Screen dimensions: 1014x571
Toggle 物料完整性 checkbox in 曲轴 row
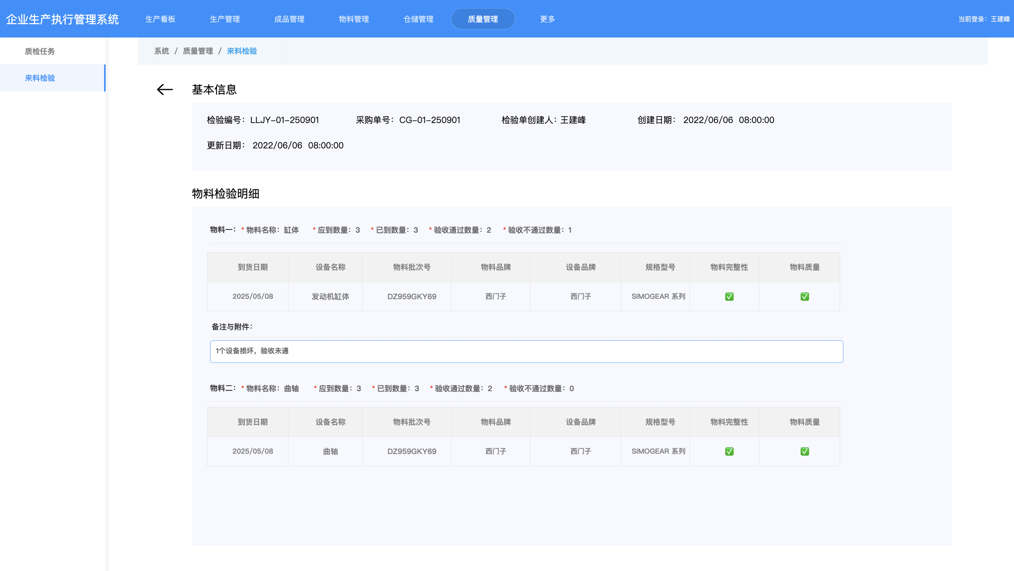tap(729, 451)
